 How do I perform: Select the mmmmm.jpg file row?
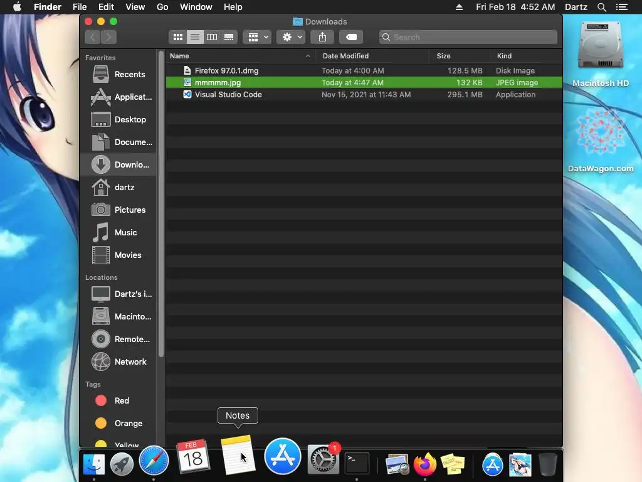pos(364,82)
